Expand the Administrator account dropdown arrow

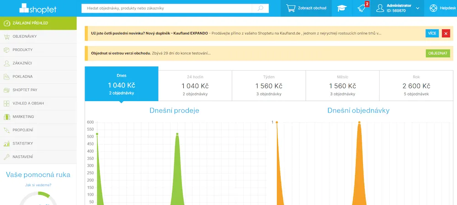point(418,8)
